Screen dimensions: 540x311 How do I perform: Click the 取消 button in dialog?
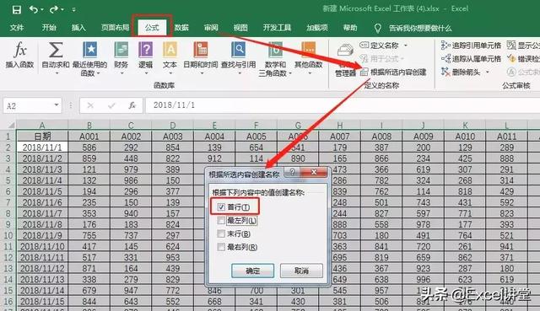coord(301,271)
